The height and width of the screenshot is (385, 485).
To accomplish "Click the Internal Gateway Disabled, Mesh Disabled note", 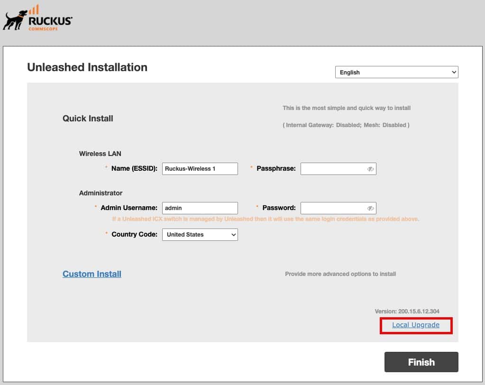I will [346, 125].
